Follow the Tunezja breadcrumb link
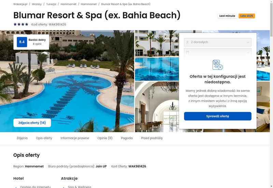 tap(51, 4)
